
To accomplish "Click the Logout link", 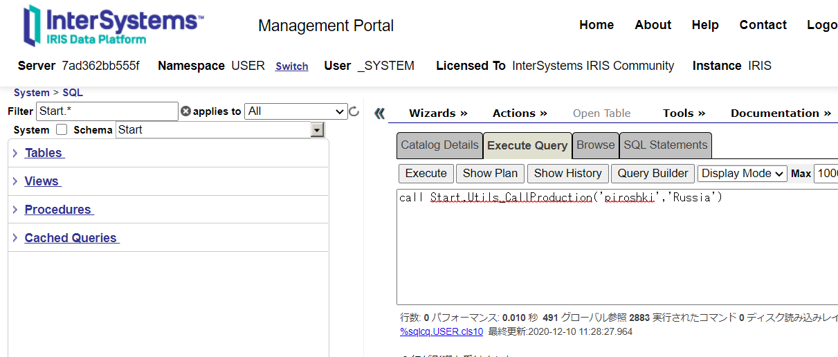I will 822,25.
